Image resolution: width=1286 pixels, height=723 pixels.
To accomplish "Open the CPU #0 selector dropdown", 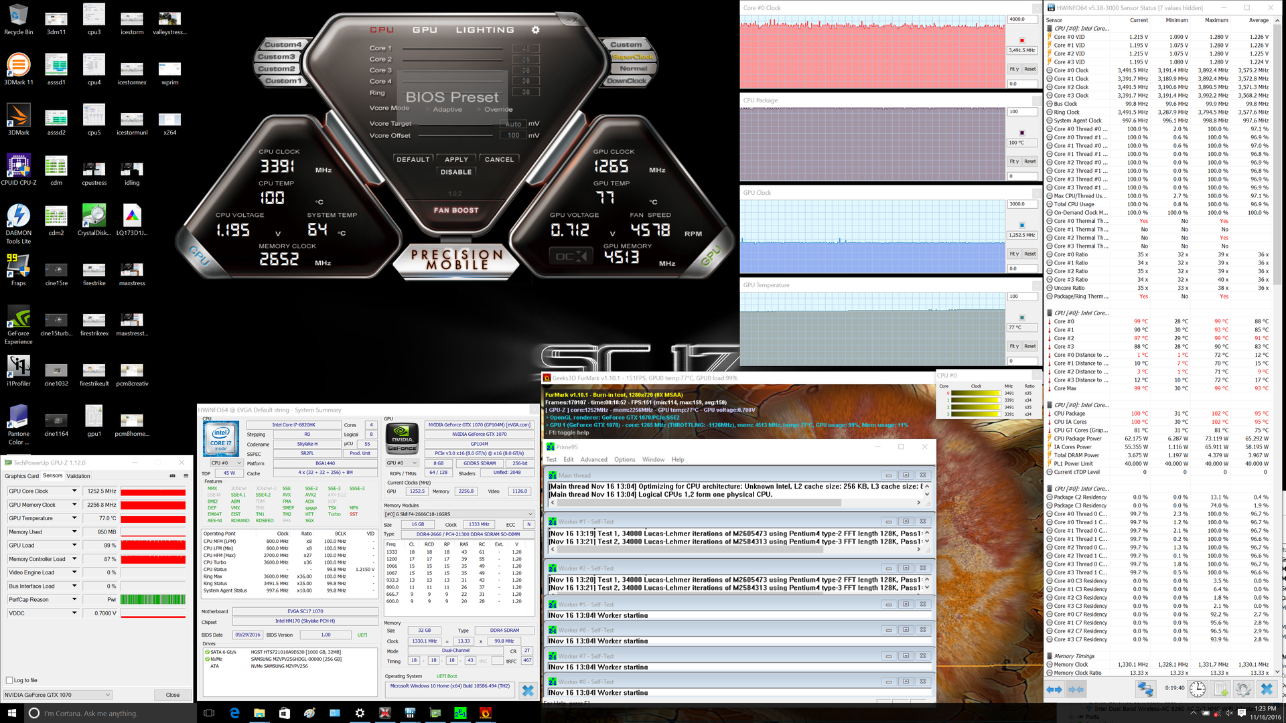I will click(226, 463).
